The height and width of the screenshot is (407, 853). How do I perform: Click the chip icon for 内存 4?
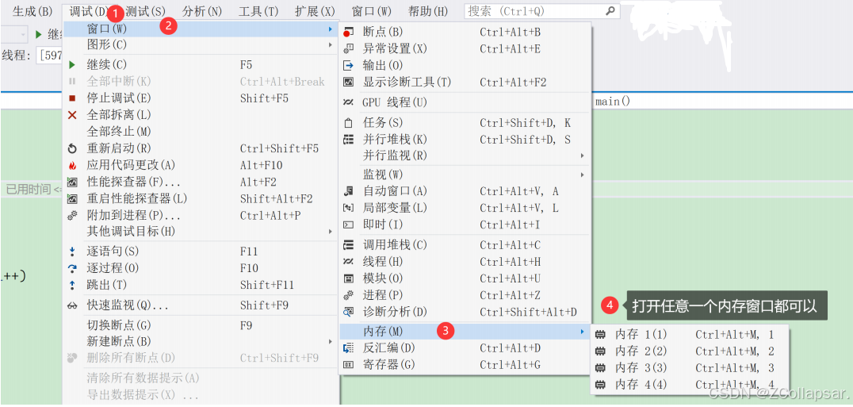(601, 385)
